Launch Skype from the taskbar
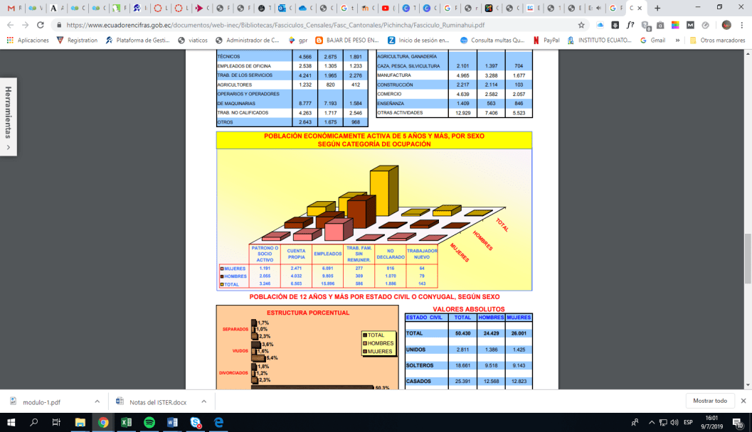 (195, 422)
